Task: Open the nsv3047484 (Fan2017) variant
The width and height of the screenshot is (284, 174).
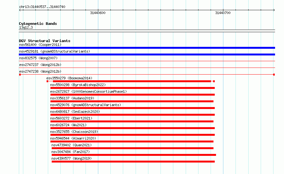Action: tap(71, 152)
